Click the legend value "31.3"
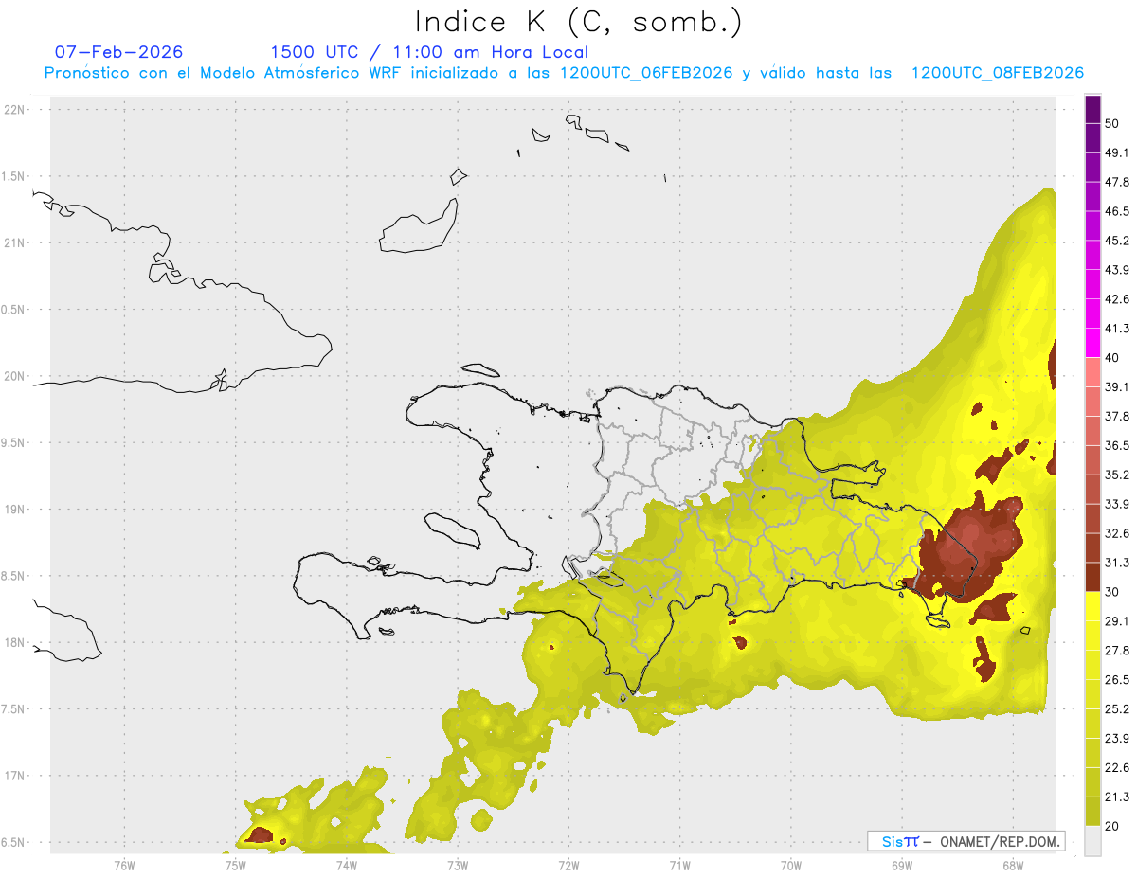This screenshot has height=878, width=1137. [x=1117, y=563]
